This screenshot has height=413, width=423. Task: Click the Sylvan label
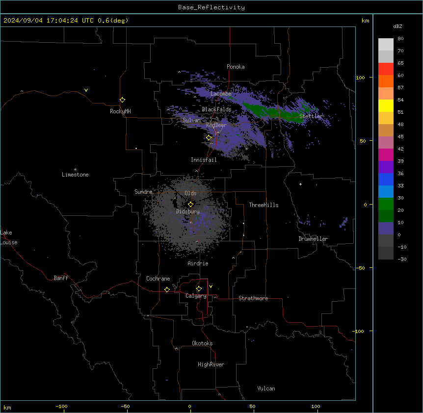click(x=191, y=120)
